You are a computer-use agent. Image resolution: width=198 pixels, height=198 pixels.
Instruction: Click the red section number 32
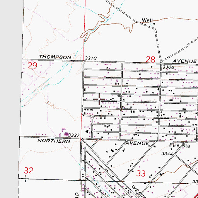29,171
